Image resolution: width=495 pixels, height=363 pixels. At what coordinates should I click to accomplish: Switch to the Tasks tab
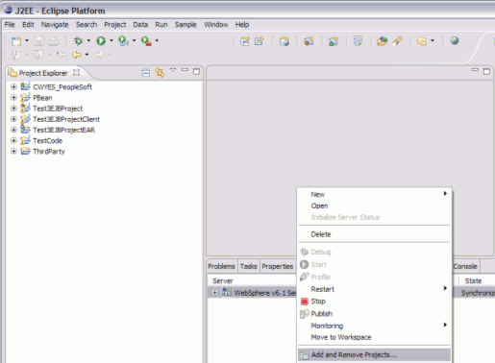(249, 266)
